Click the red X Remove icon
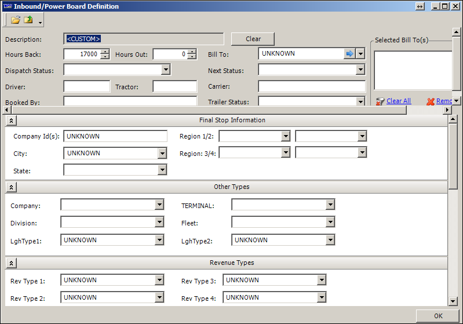Screen dimensions: 463x324 tap(431, 101)
